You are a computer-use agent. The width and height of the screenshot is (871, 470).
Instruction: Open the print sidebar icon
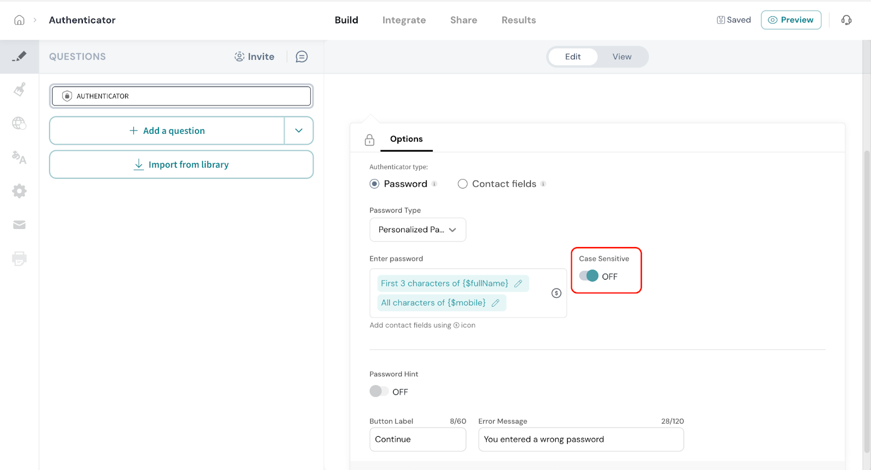pyautogui.click(x=20, y=258)
